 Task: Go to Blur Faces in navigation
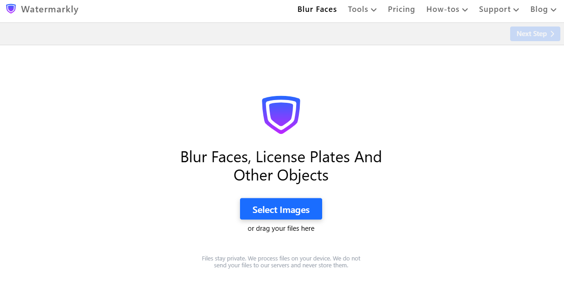[317, 9]
